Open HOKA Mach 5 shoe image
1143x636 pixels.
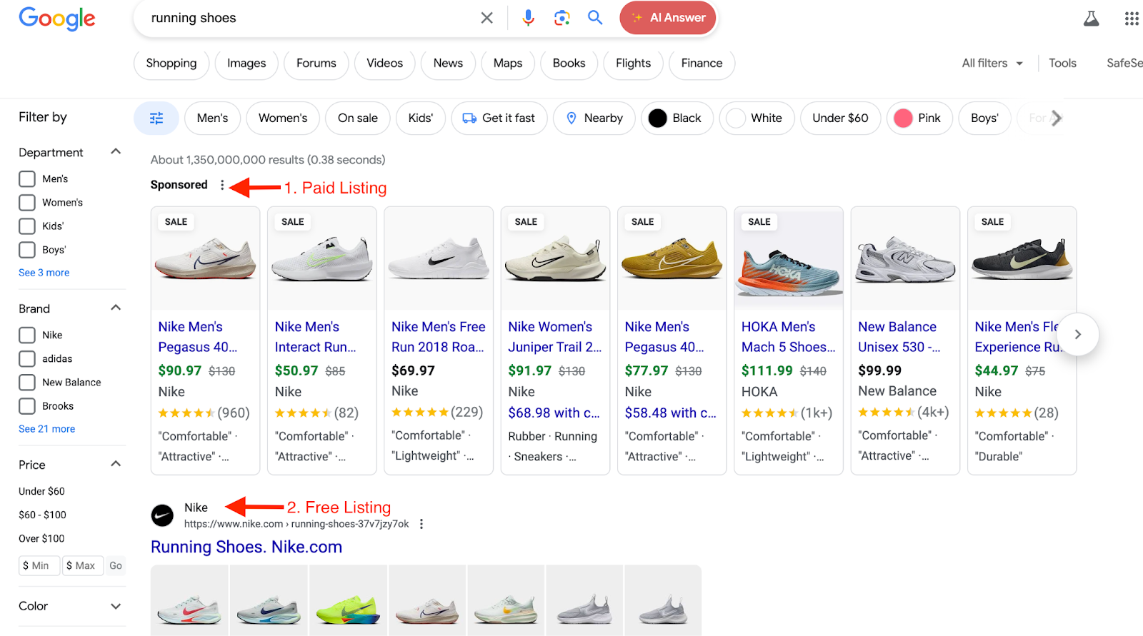789,260
